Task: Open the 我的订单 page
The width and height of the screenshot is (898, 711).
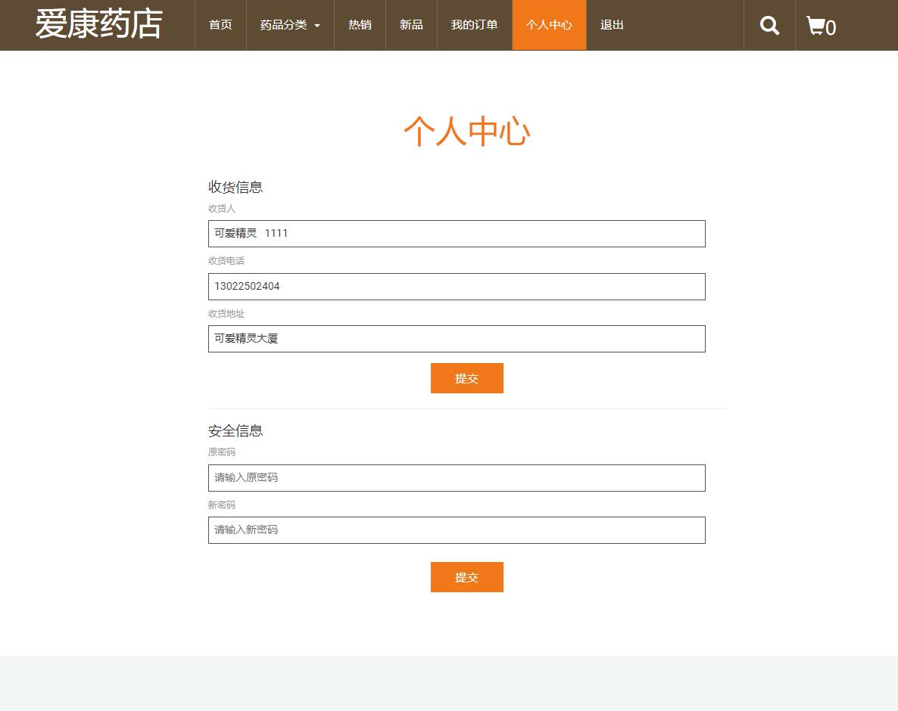Action: [474, 25]
